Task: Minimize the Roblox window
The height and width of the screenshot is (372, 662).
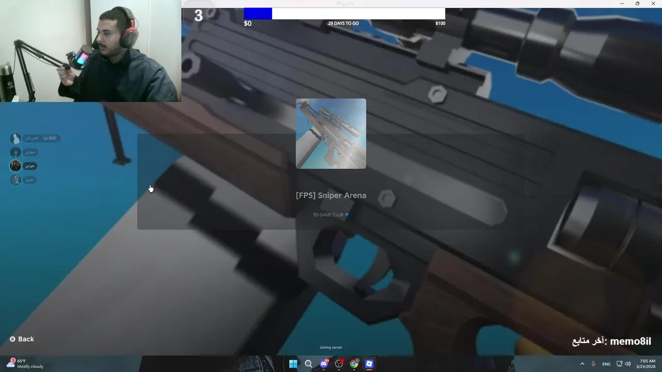Action: [622, 4]
